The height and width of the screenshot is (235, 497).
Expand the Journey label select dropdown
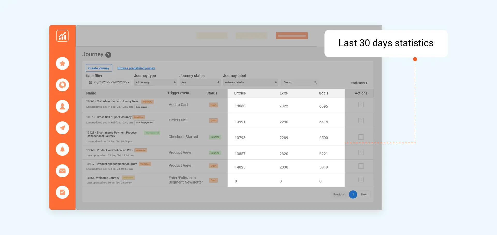250,82
